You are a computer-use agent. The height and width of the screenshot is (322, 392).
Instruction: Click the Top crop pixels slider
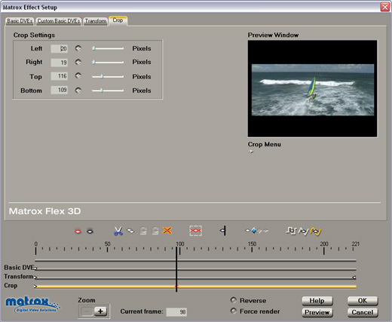(x=108, y=77)
